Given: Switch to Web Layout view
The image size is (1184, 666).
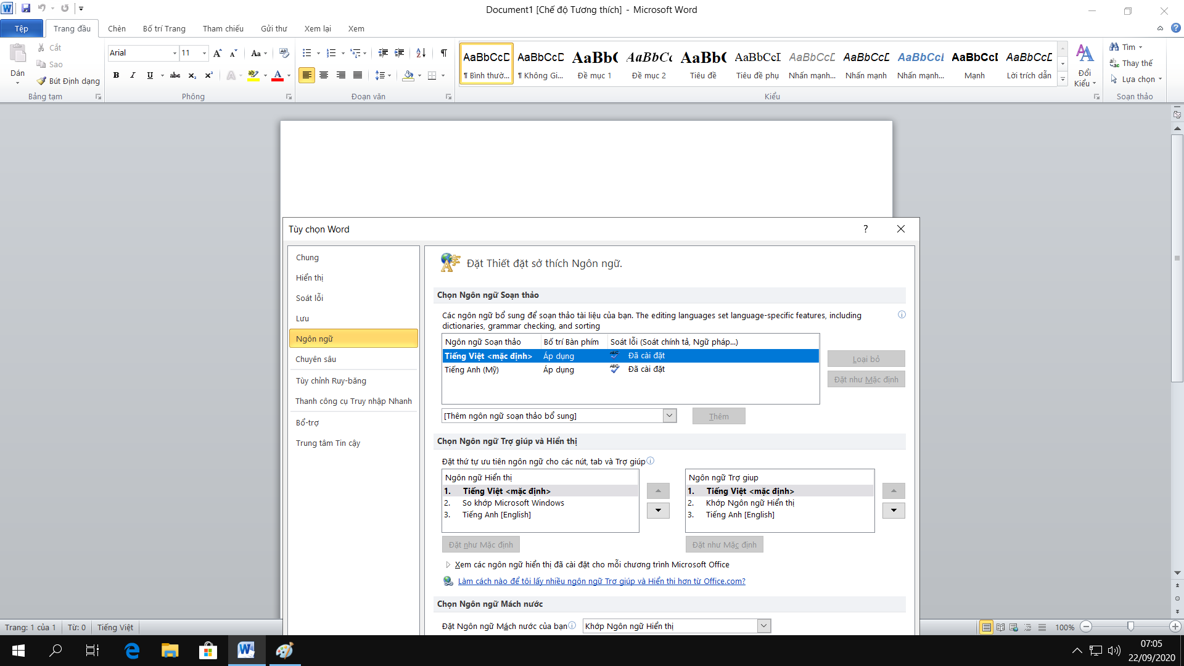Looking at the screenshot, I should point(1014,627).
